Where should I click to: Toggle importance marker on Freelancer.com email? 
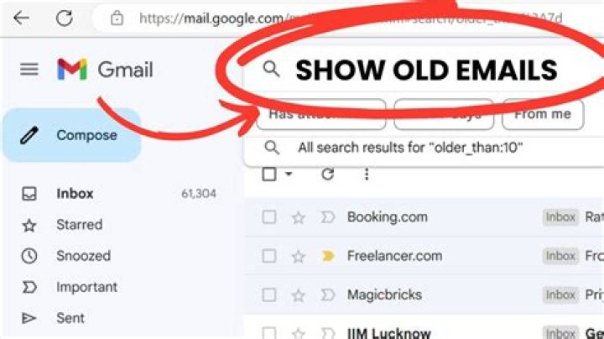point(328,256)
